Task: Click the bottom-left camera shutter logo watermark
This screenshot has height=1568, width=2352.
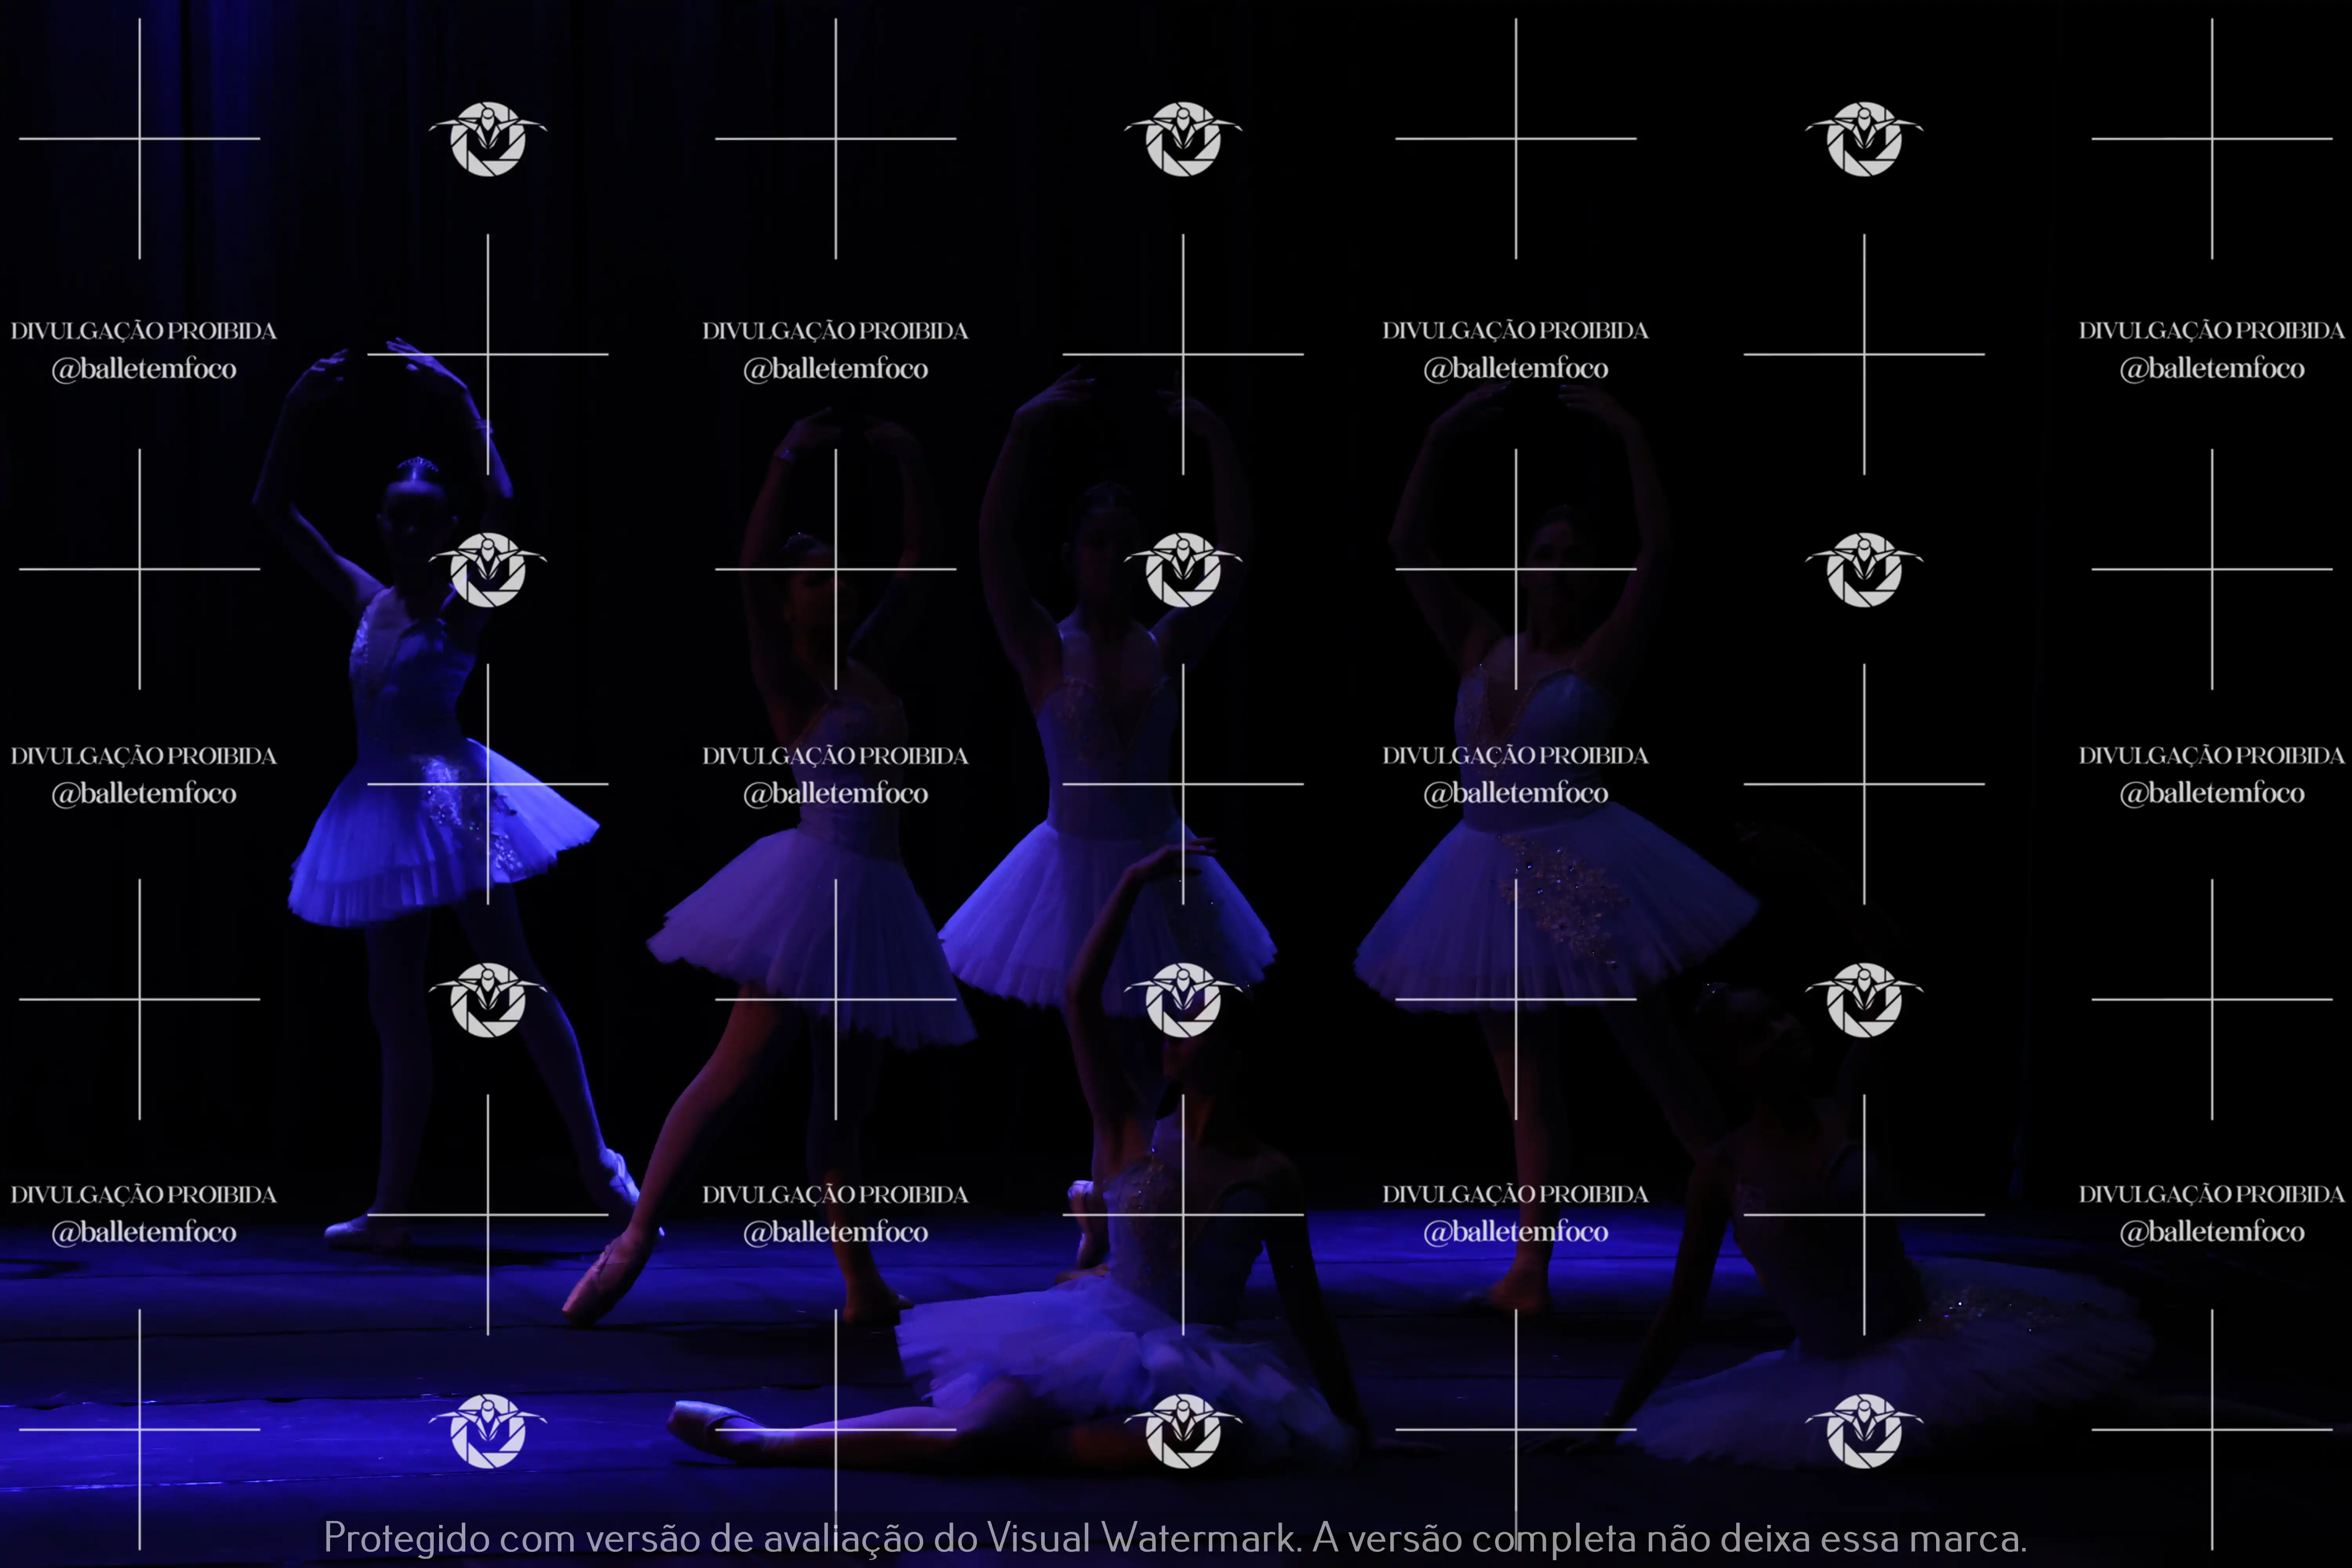Action: [x=488, y=1431]
